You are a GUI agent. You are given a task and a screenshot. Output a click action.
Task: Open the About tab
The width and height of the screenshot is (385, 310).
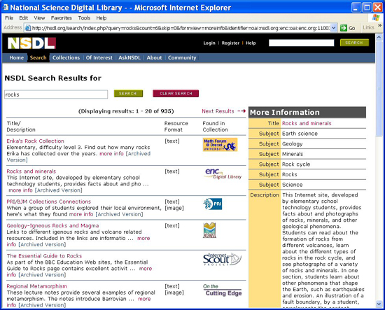(154, 57)
